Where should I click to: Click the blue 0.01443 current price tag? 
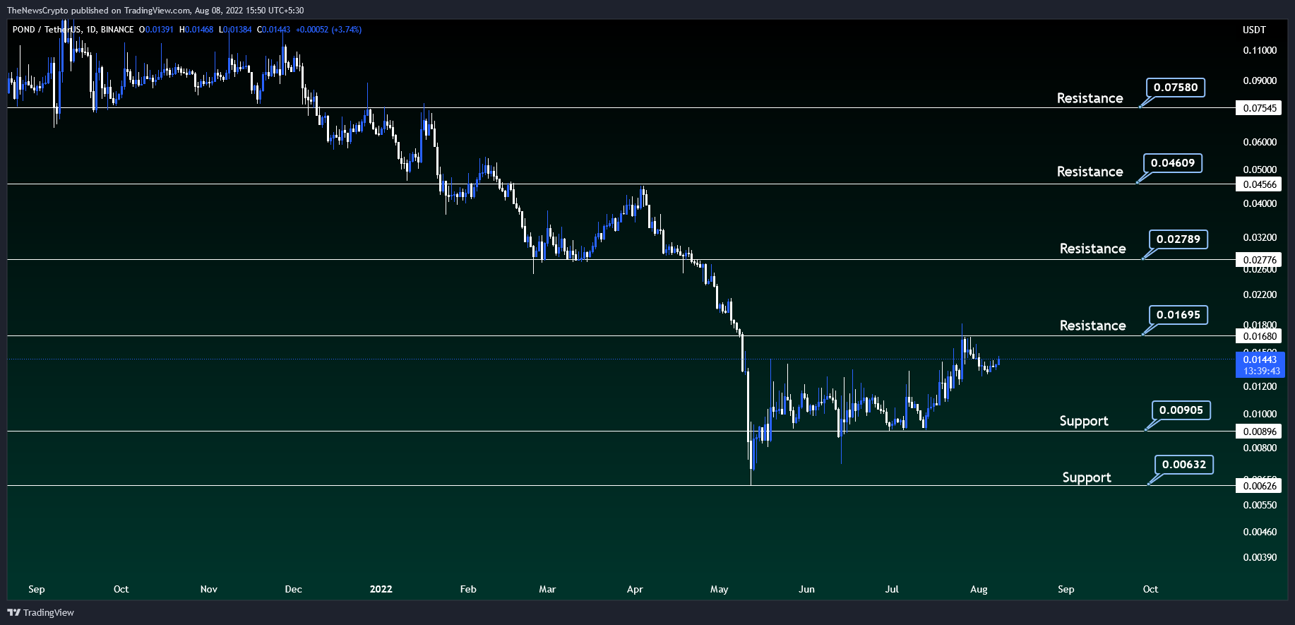click(1260, 364)
